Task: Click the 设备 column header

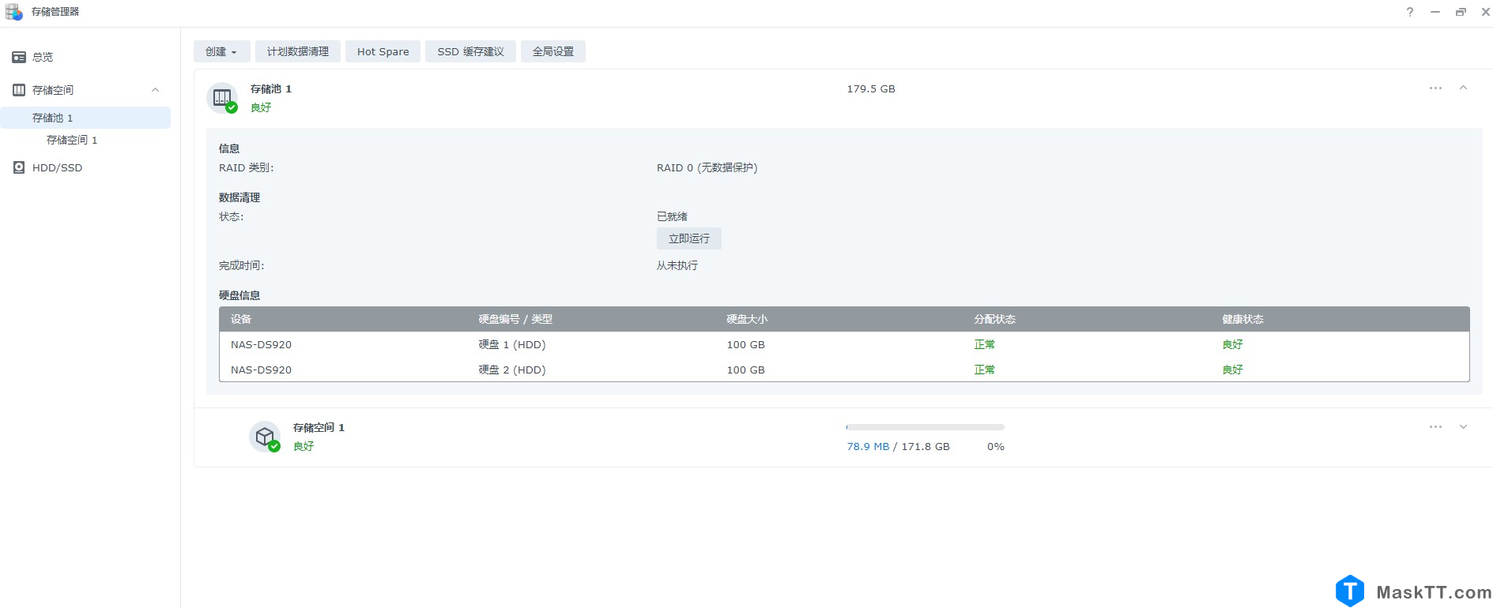Action: coord(241,319)
